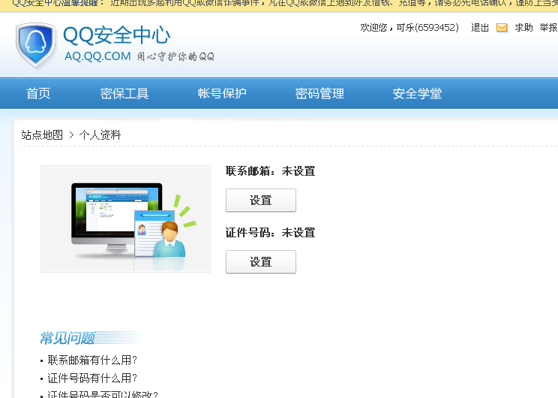The height and width of the screenshot is (398, 558).
Task: Click the 常见问题 section heading
Action: click(x=67, y=338)
